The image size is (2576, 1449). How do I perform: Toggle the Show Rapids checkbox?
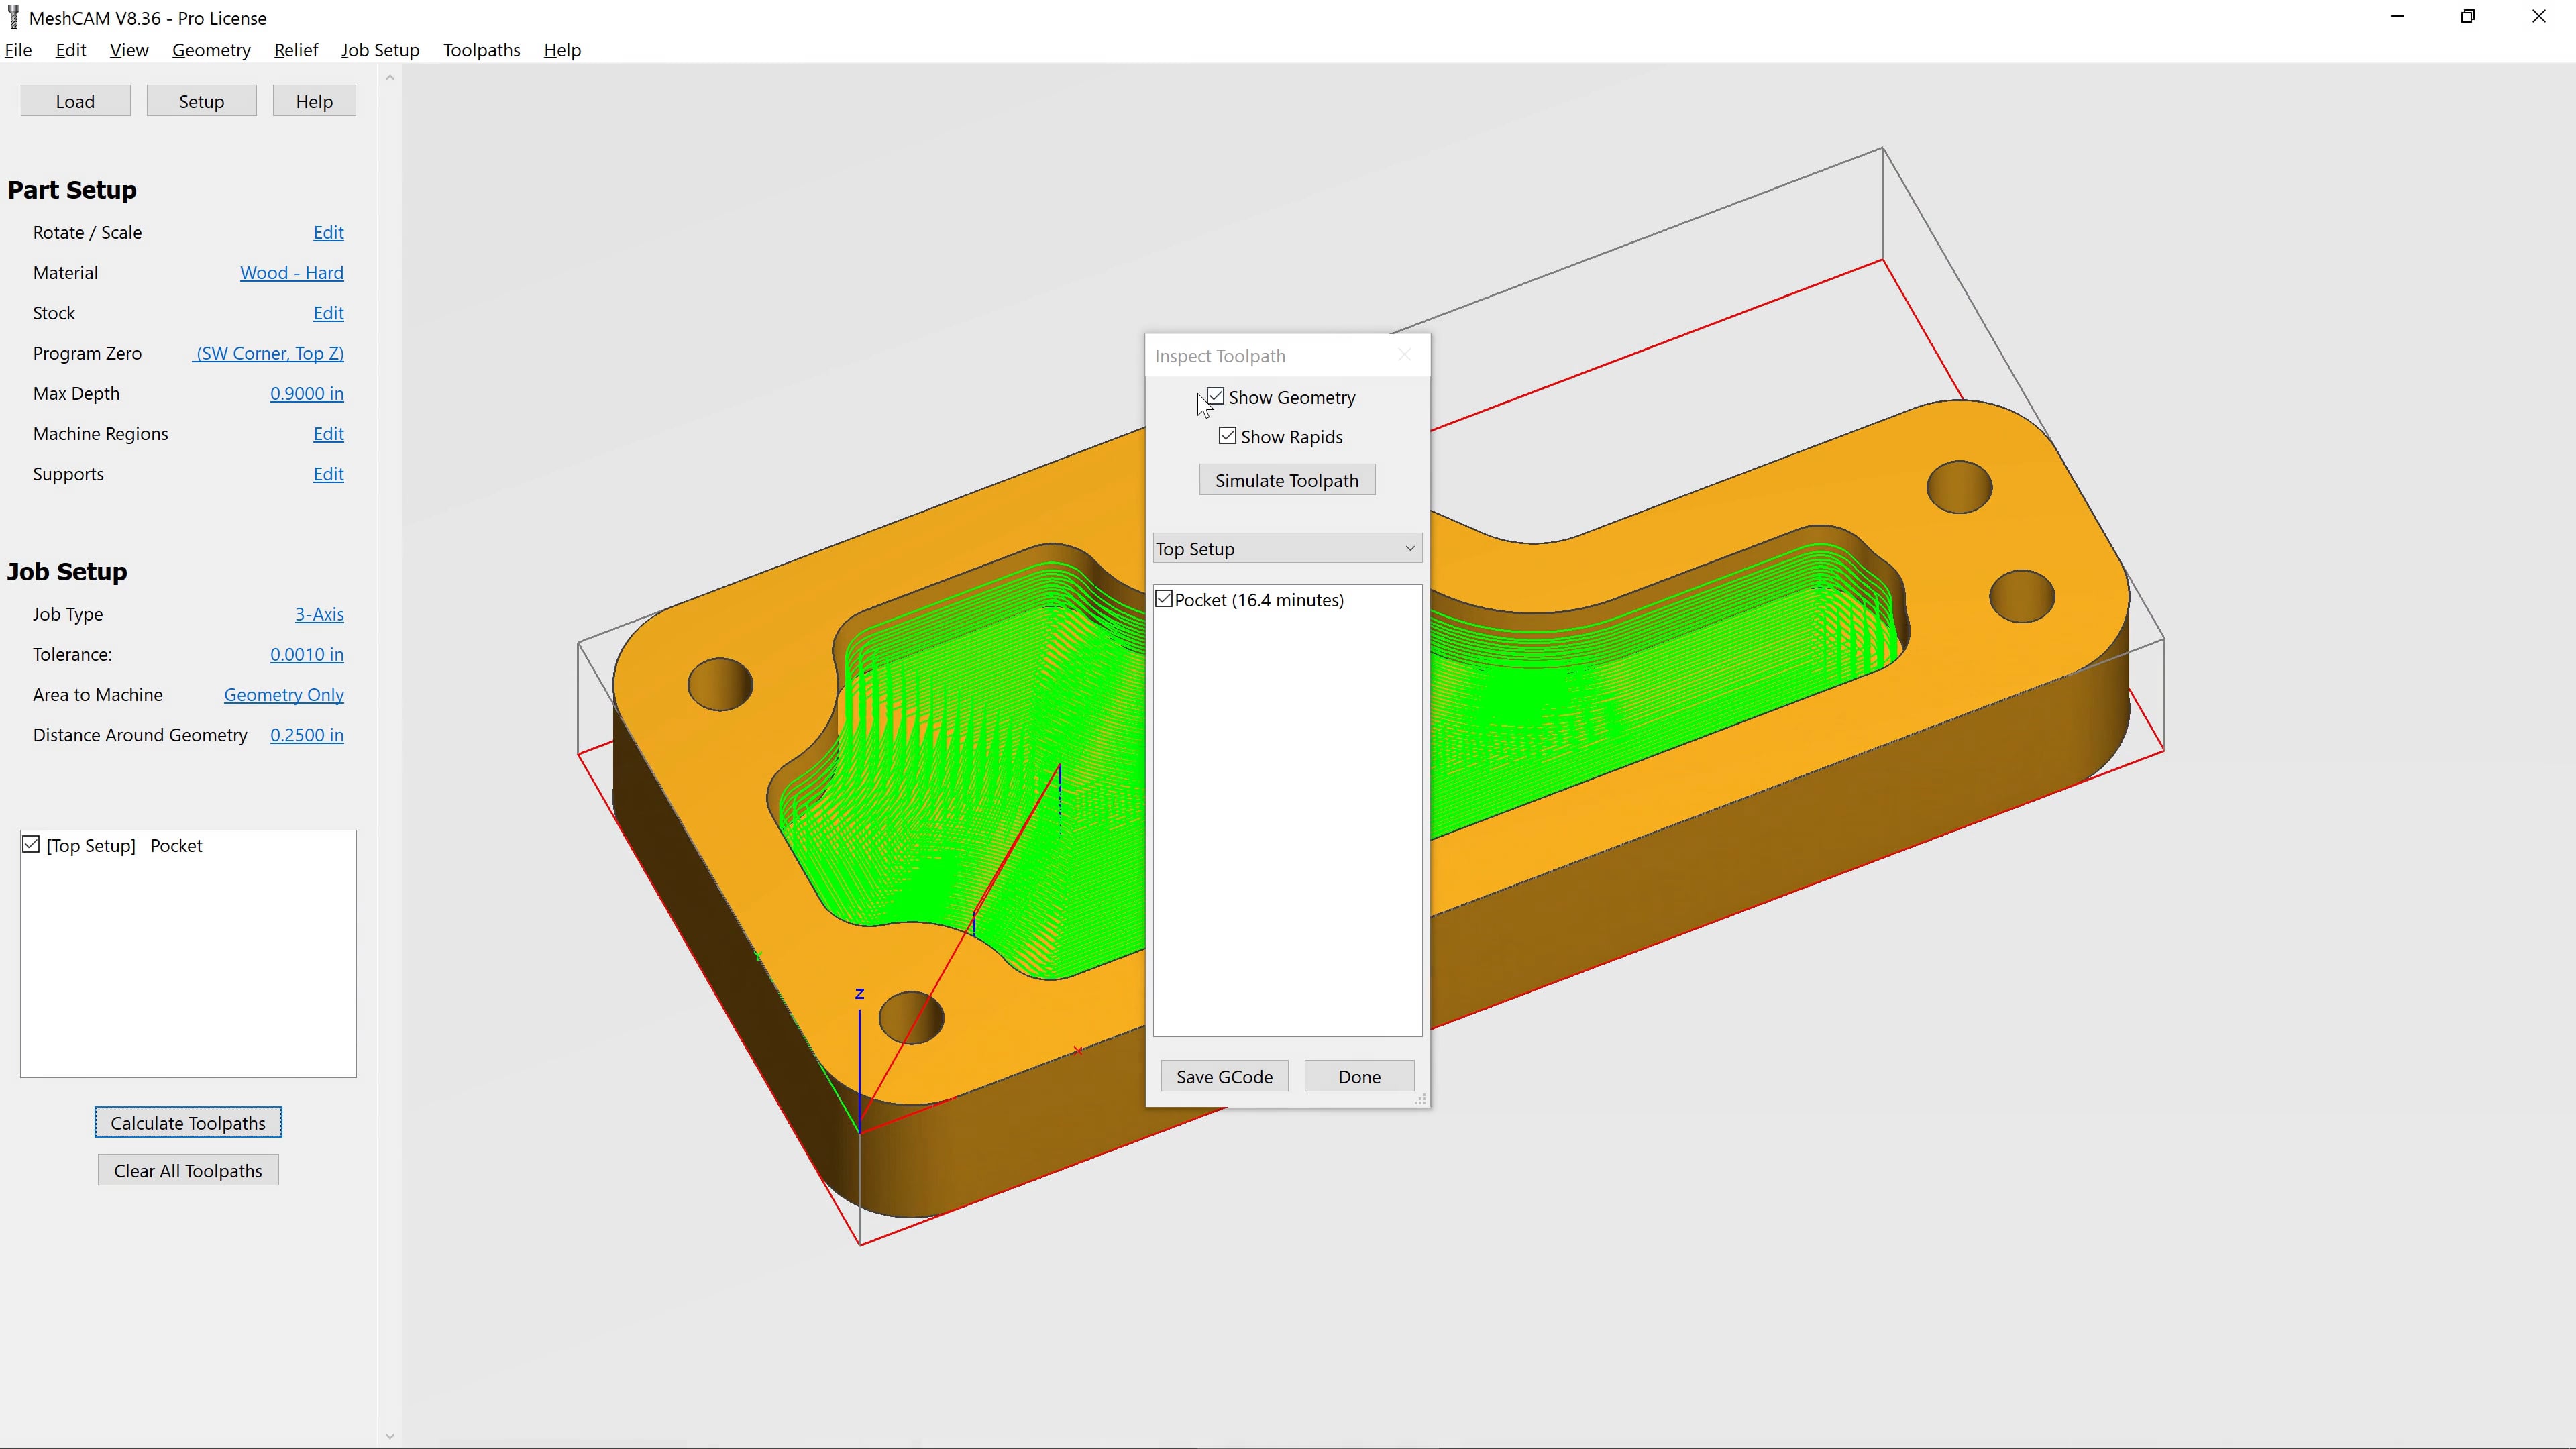click(x=1228, y=436)
